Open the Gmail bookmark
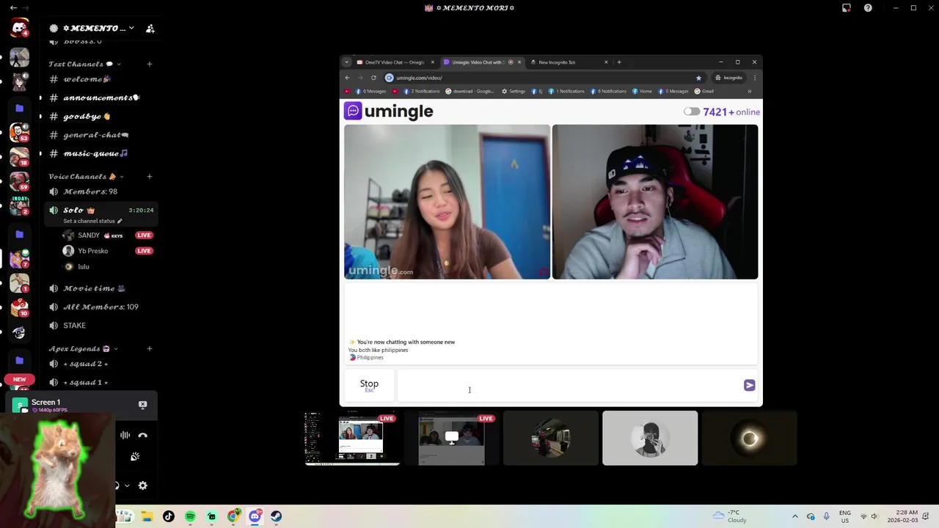939x528 pixels. 704,92
